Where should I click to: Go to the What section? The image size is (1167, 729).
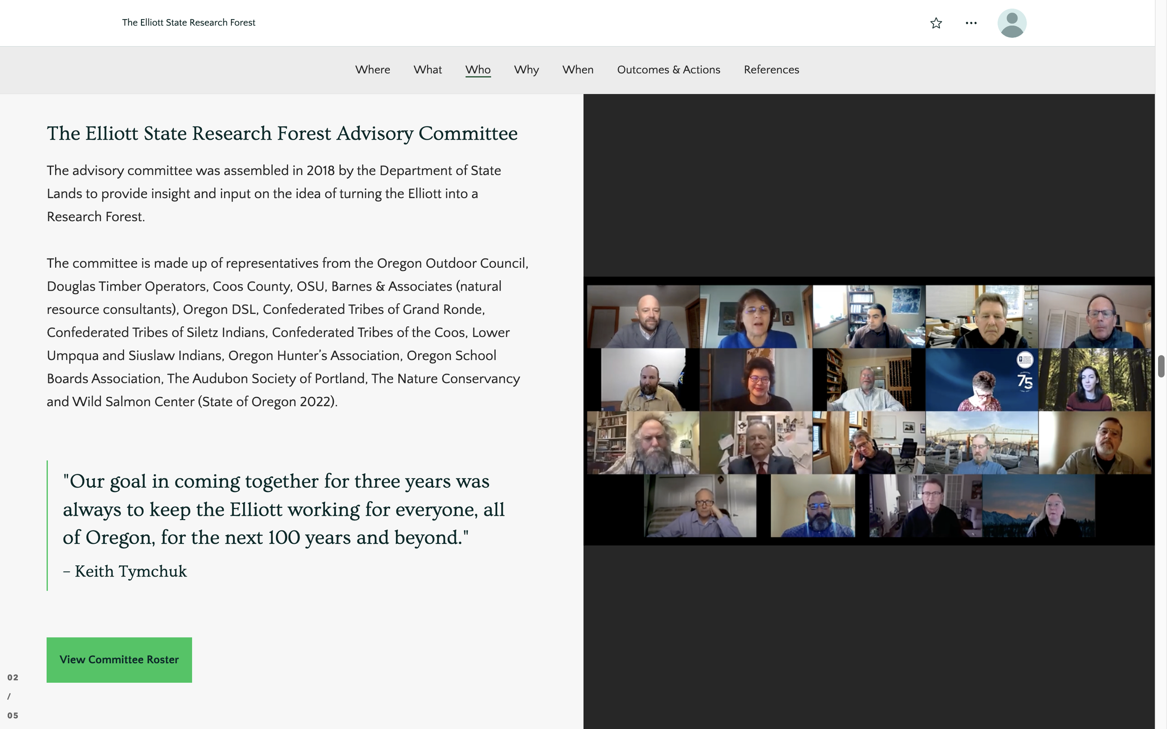point(428,69)
